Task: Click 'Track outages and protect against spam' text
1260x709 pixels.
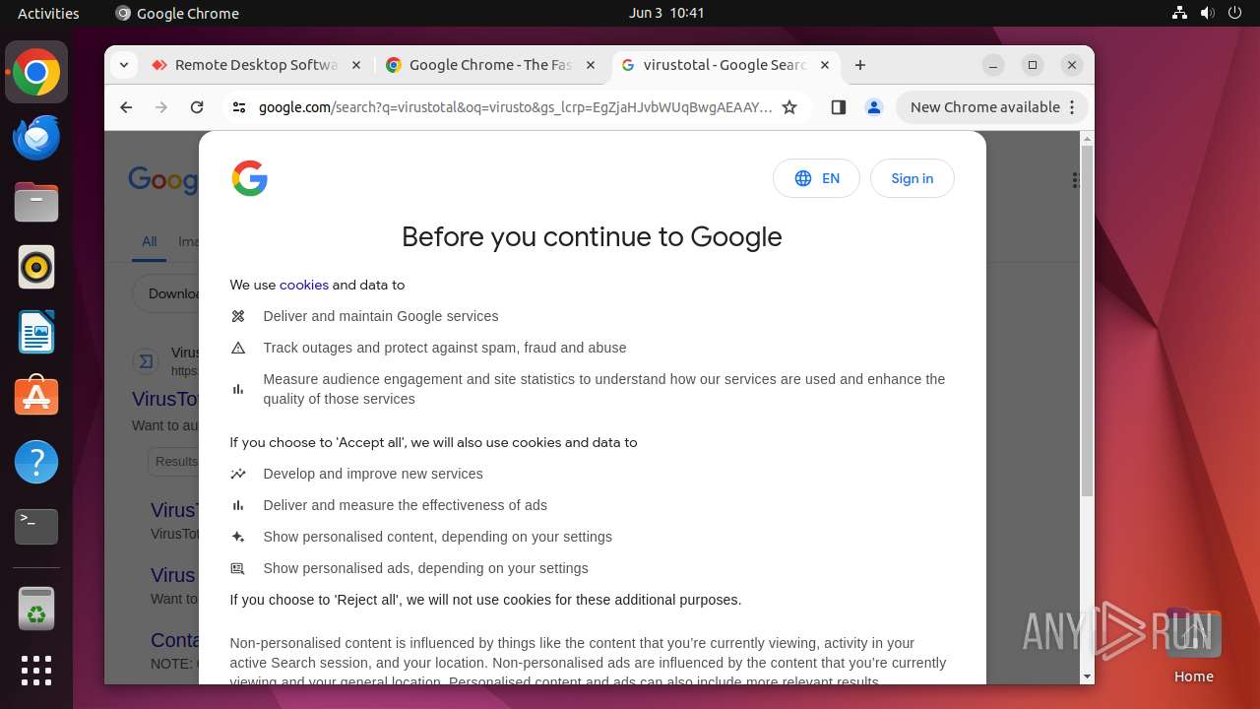Action: click(x=445, y=348)
